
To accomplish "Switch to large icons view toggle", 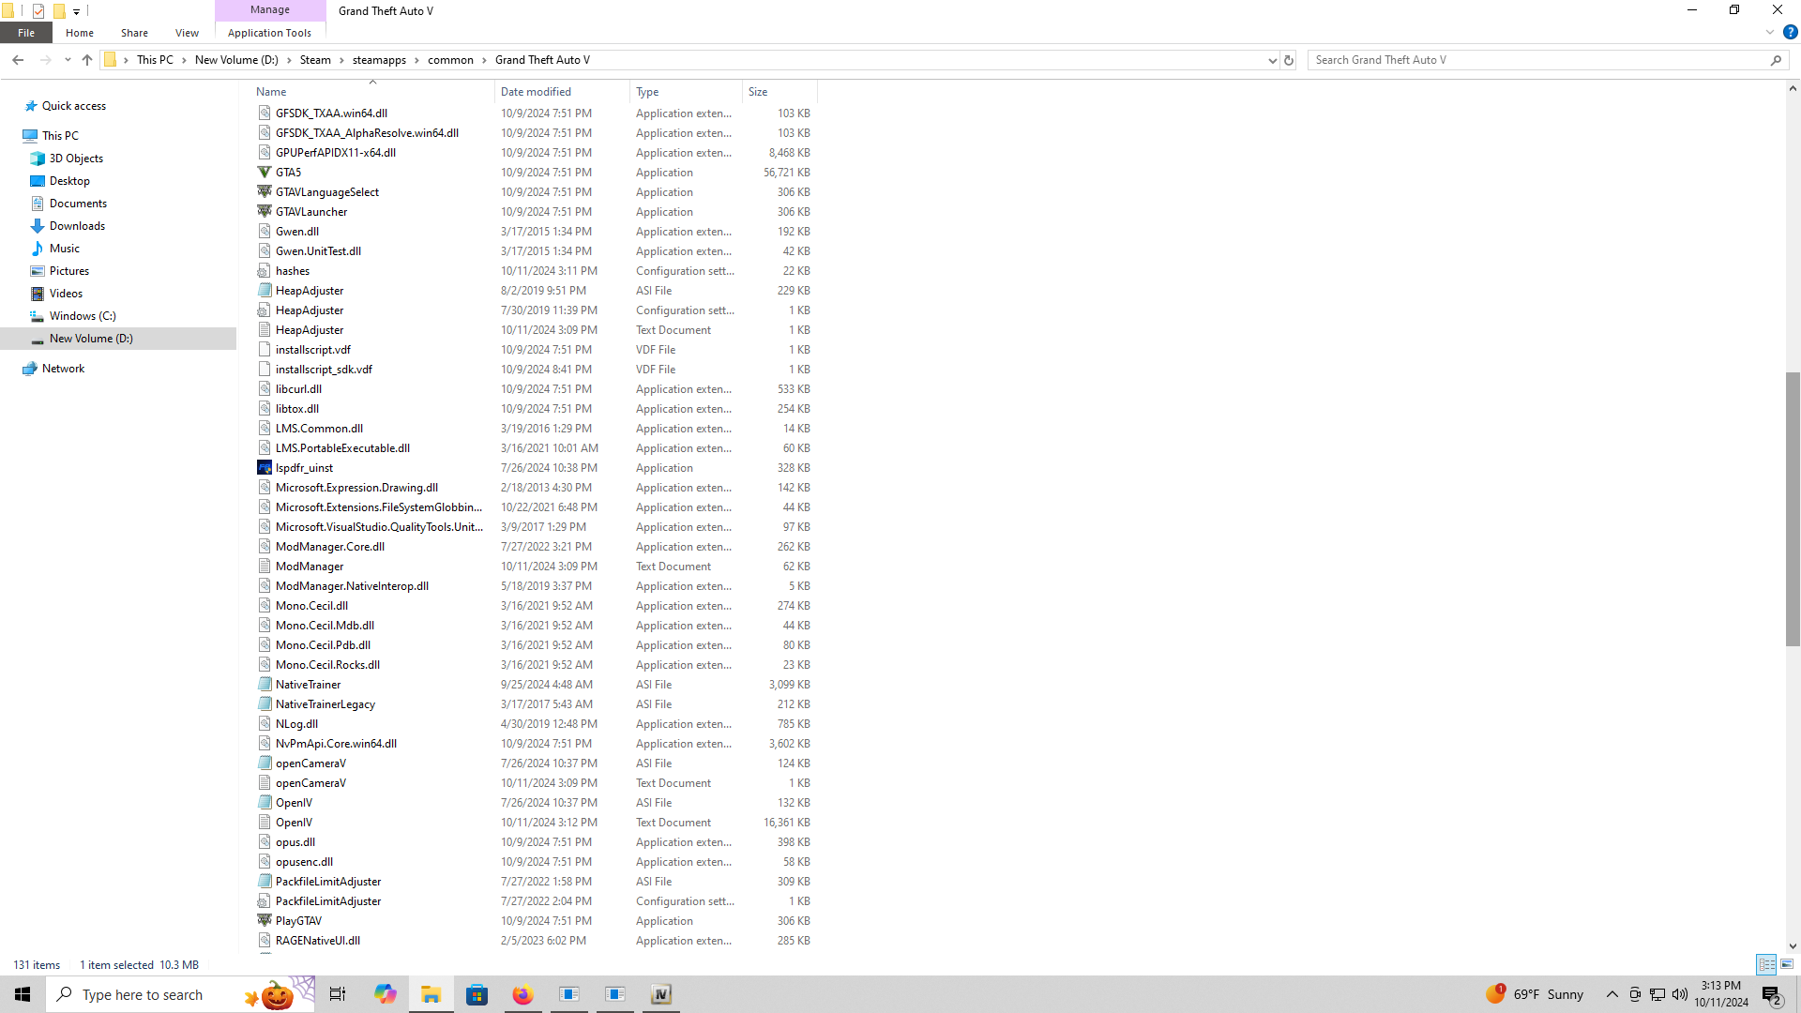I will (x=1787, y=964).
